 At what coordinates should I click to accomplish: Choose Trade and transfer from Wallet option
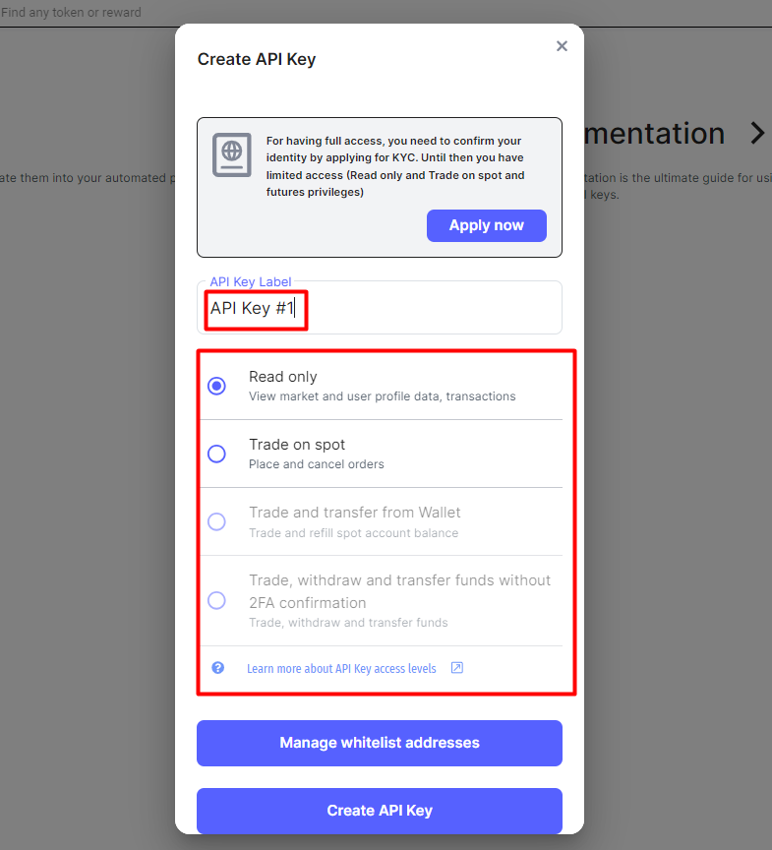click(x=216, y=521)
